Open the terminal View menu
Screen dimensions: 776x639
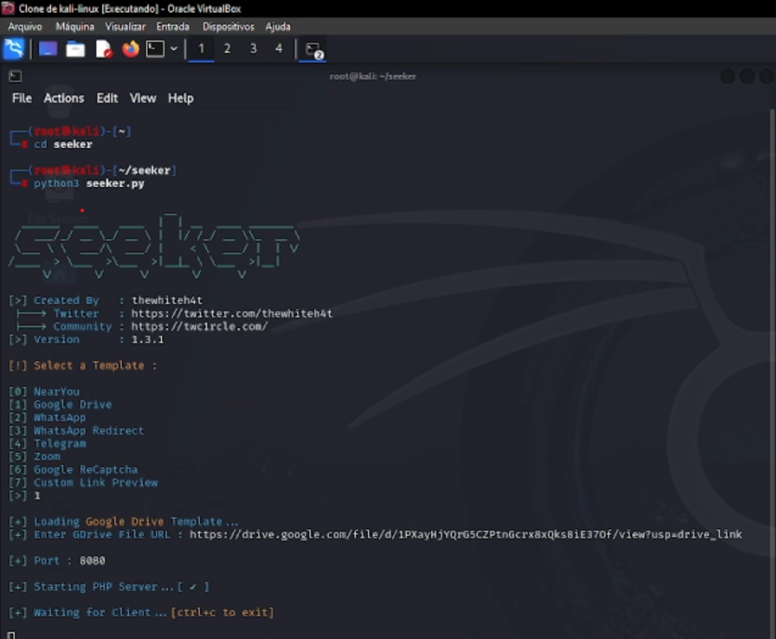click(143, 98)
